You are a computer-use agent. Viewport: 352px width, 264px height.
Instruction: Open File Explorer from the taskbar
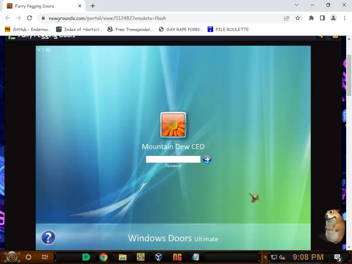pos(123,257)
